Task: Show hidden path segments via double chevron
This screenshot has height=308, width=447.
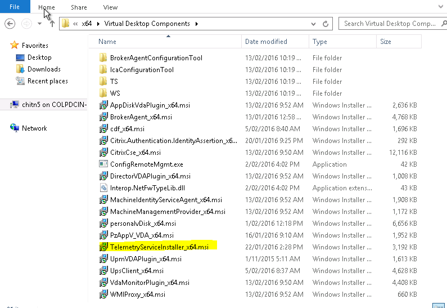Action: coord(75,24)
